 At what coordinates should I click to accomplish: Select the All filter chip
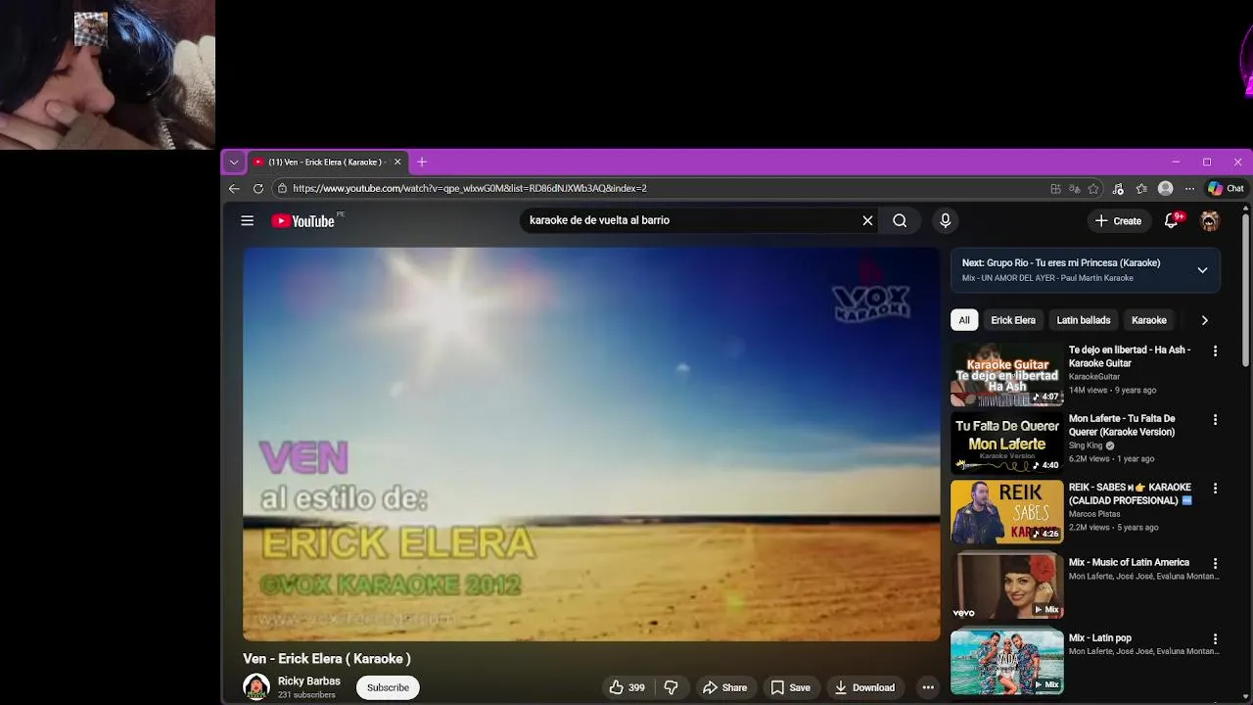tap(964, 320)
